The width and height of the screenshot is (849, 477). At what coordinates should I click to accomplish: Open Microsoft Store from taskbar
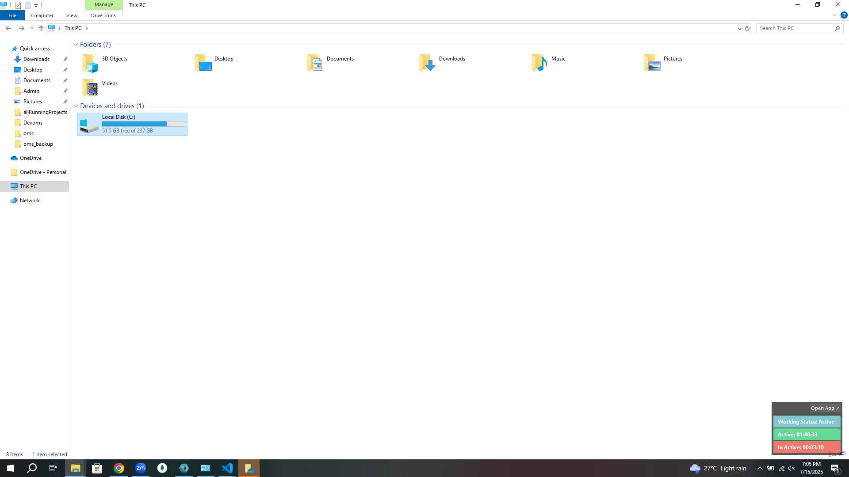[97, 468]
